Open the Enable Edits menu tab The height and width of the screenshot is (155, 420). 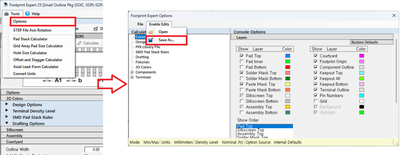(159, 24)
